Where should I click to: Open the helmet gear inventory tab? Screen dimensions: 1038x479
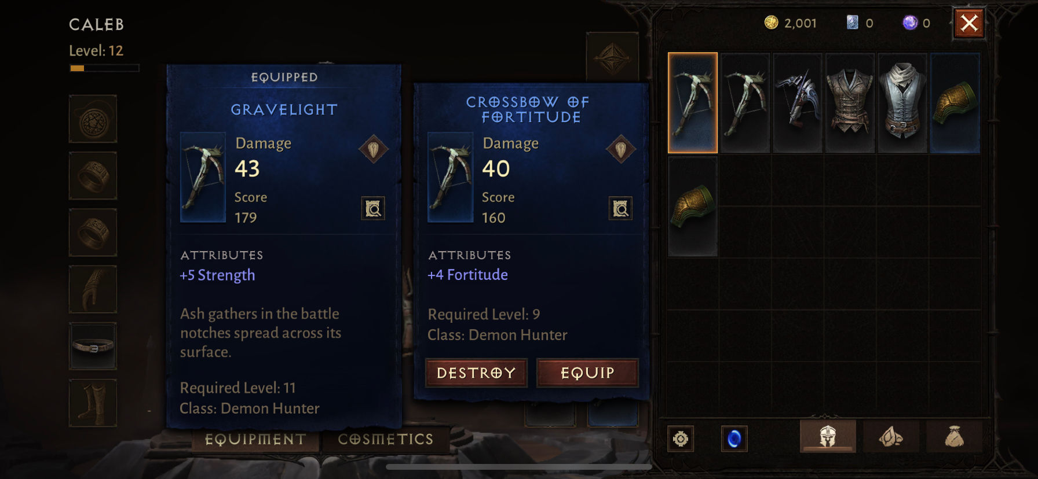828,436
